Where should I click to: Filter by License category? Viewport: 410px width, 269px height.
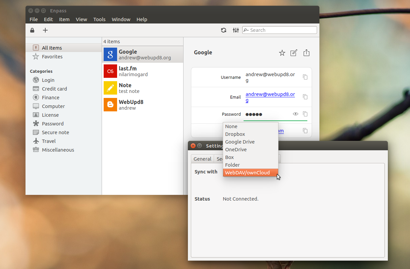[64, 115]
